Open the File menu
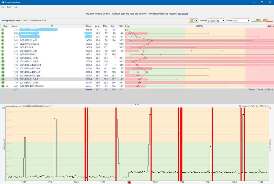This screenshot has width=274, height=184. (3, 7)
